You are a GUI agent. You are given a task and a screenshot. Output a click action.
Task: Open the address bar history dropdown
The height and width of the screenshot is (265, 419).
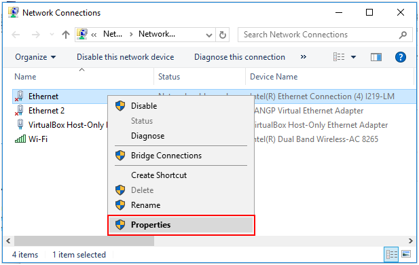[x=209, y=35]
